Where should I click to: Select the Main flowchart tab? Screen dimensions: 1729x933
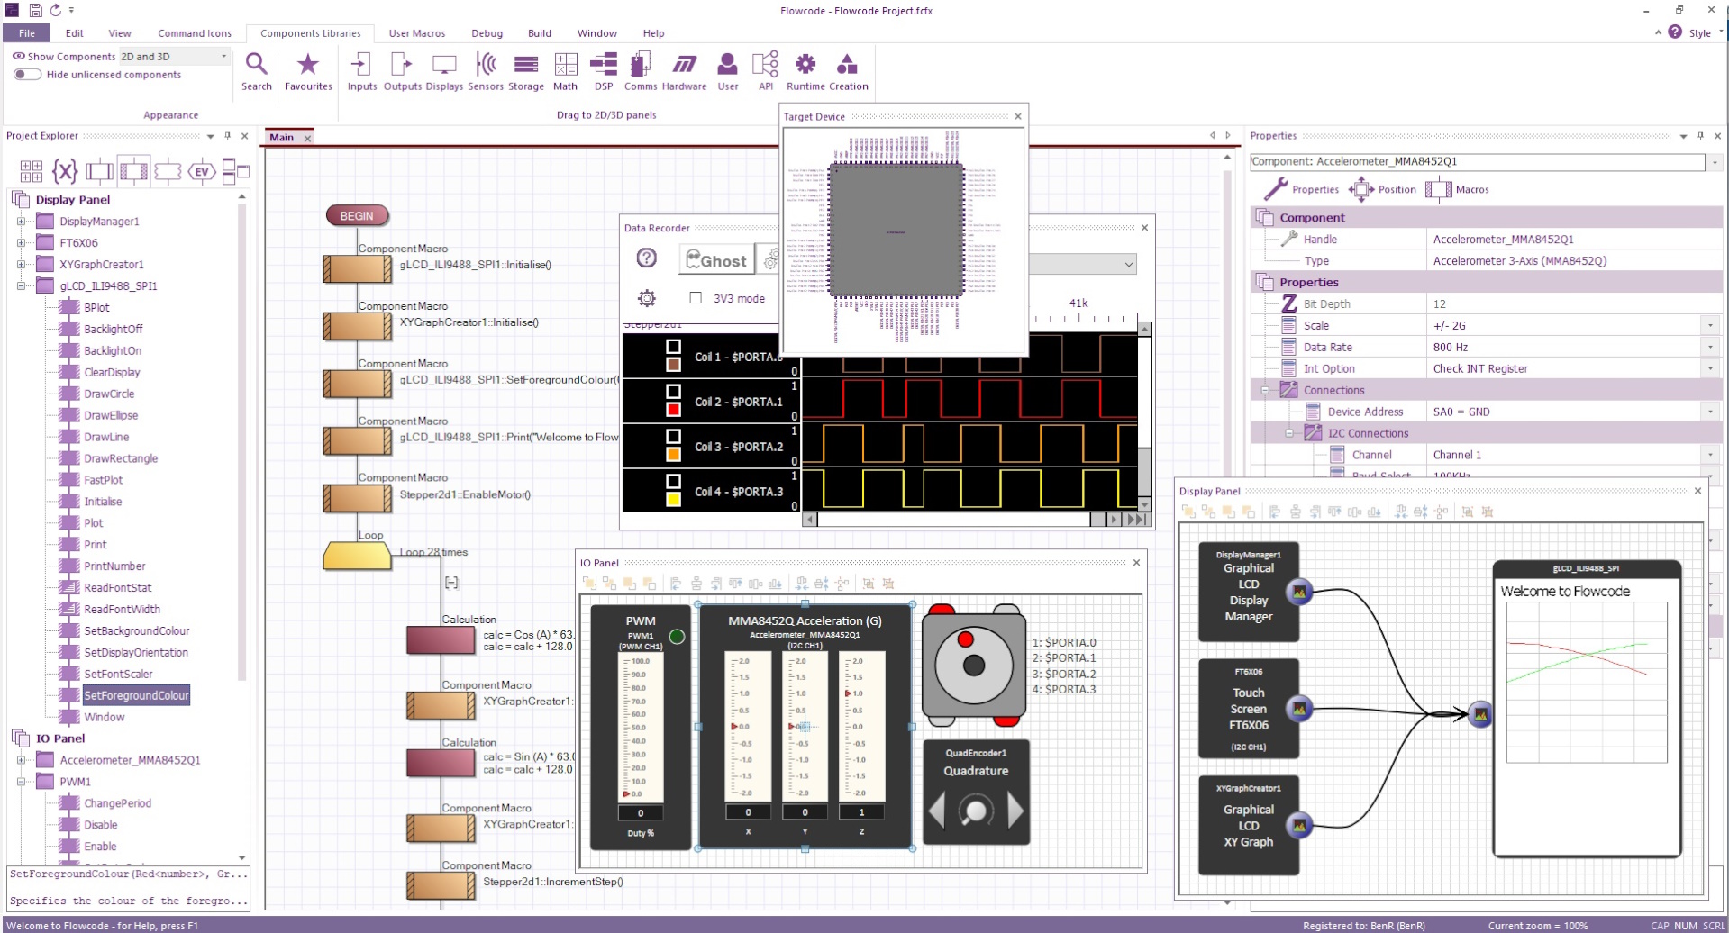click(x=282, y=137)
